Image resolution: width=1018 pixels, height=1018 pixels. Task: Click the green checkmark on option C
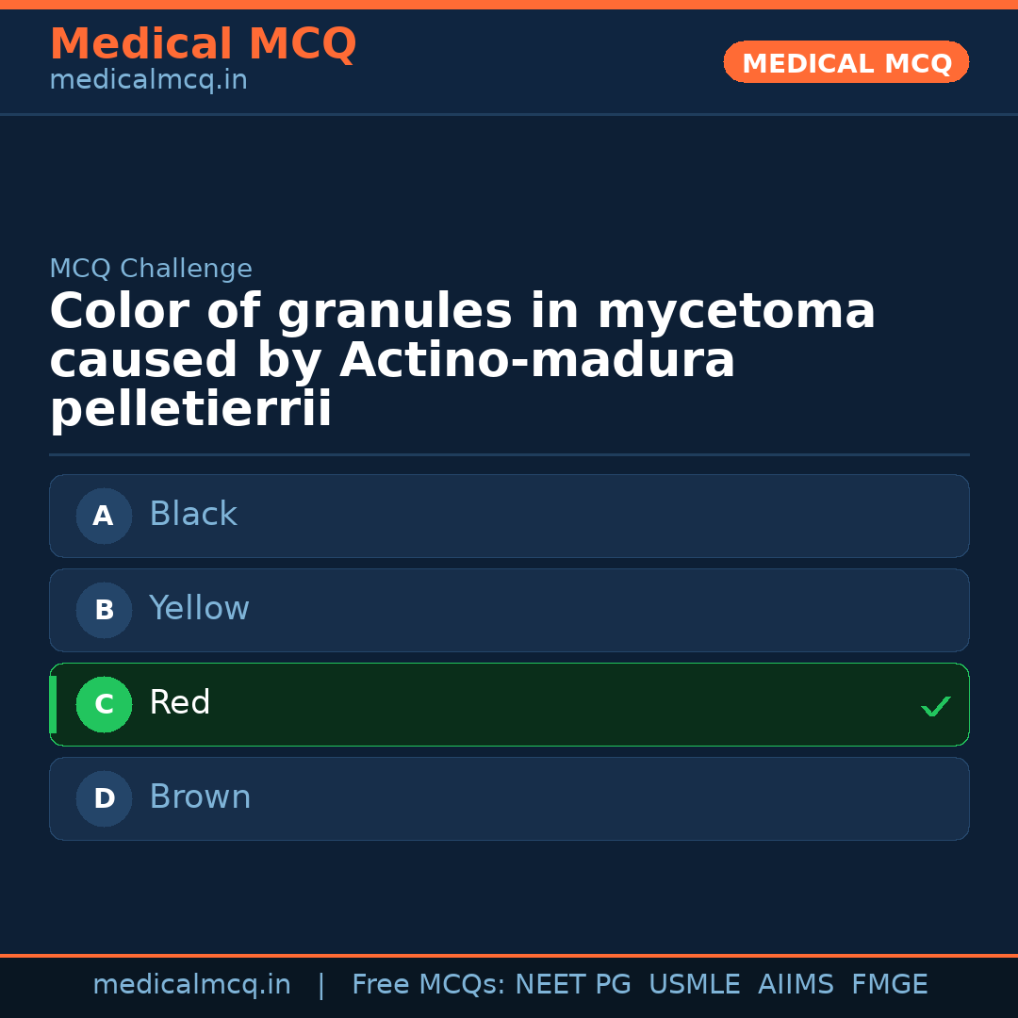click(935, 705)
